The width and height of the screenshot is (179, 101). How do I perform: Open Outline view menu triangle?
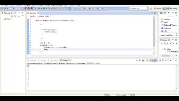tap(162, 46)
